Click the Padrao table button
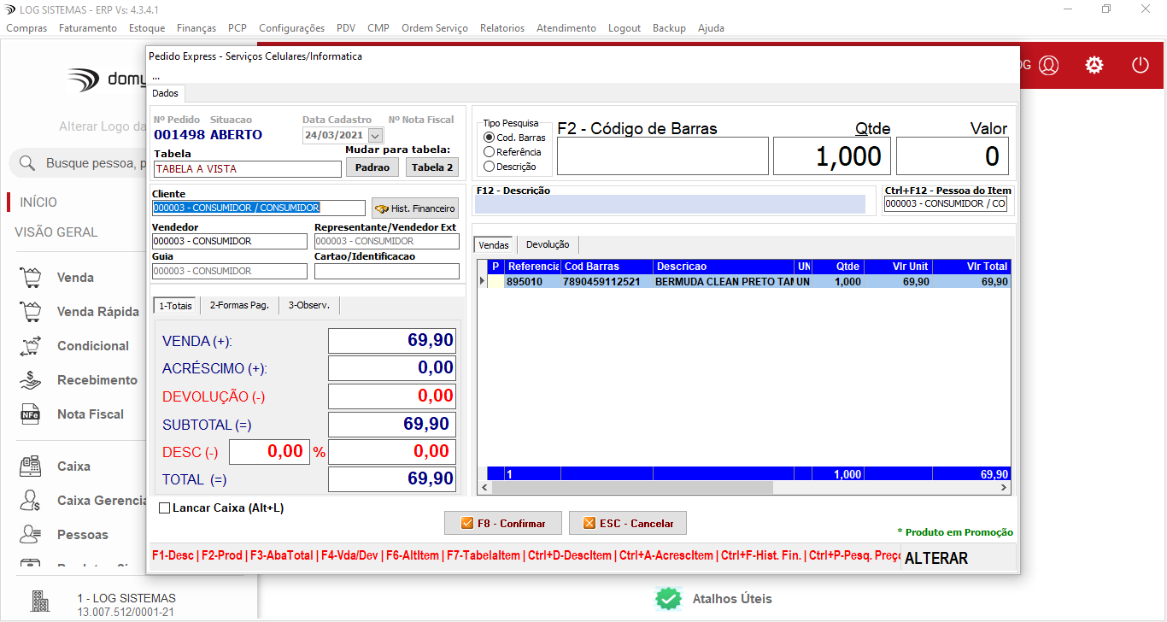Screen dimensions: 1167x622 pyautogui.click(x=372, y=167)
